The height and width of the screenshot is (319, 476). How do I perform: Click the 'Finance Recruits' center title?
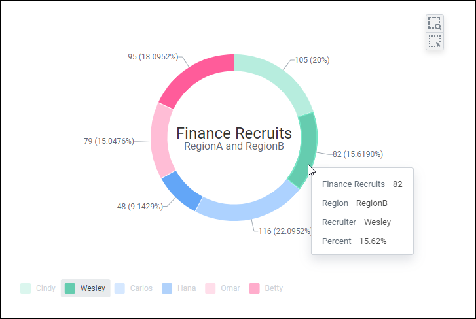(x=234, y=133)
